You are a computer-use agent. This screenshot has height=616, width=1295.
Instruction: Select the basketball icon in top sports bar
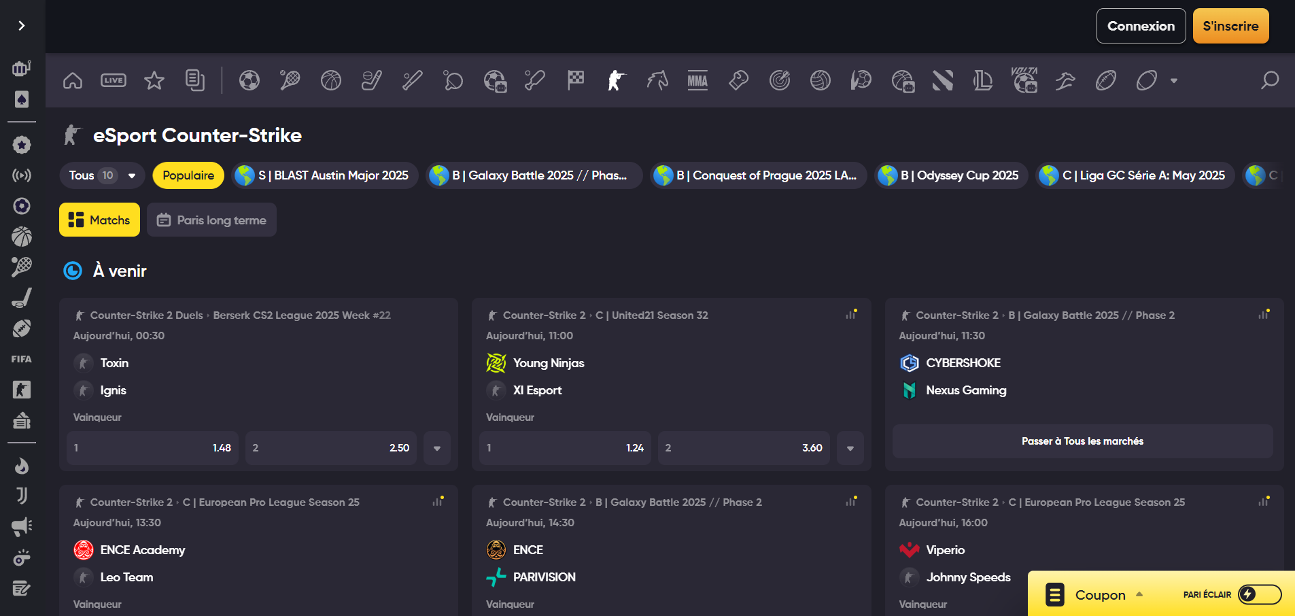(x=331, y=80)
